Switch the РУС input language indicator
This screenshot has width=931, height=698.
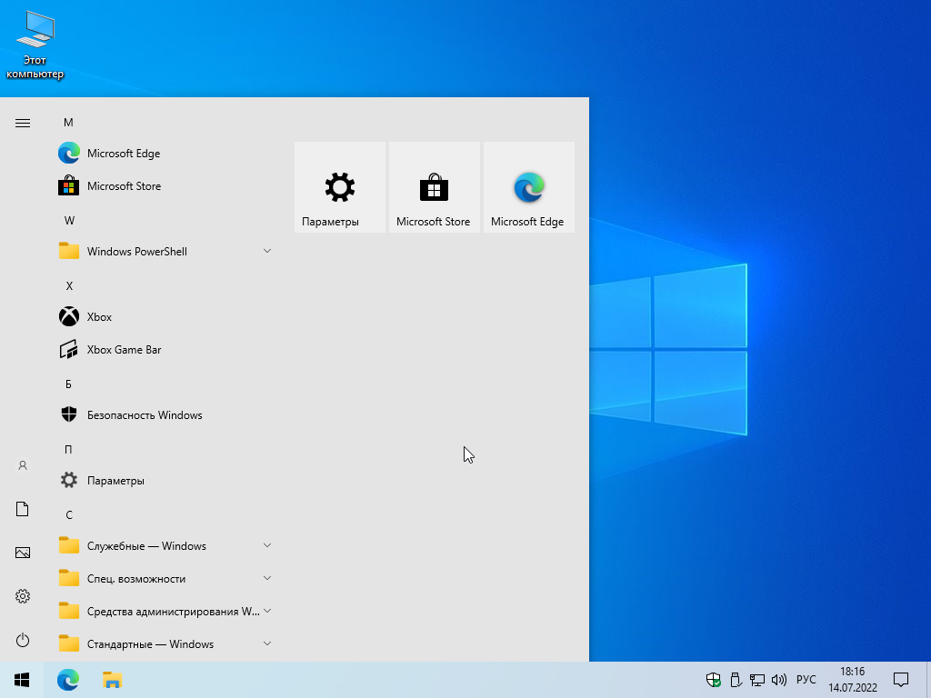tap(806, 680)
